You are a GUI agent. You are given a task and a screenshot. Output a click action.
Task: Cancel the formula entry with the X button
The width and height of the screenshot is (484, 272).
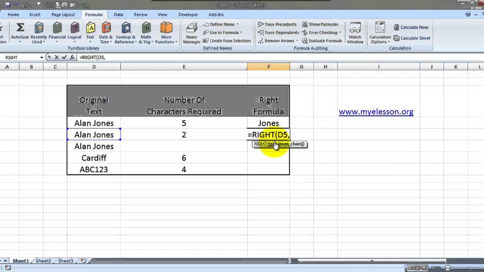57,57
